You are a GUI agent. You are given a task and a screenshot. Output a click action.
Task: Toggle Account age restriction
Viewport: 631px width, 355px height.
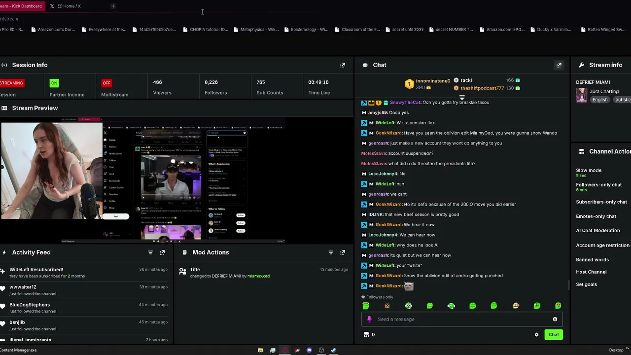point(603,245)
